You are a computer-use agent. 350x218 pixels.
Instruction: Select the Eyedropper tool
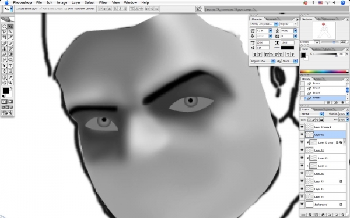coord(10,77)
